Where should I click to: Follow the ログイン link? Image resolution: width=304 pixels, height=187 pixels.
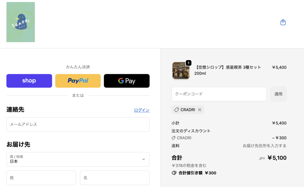[142, 110]
